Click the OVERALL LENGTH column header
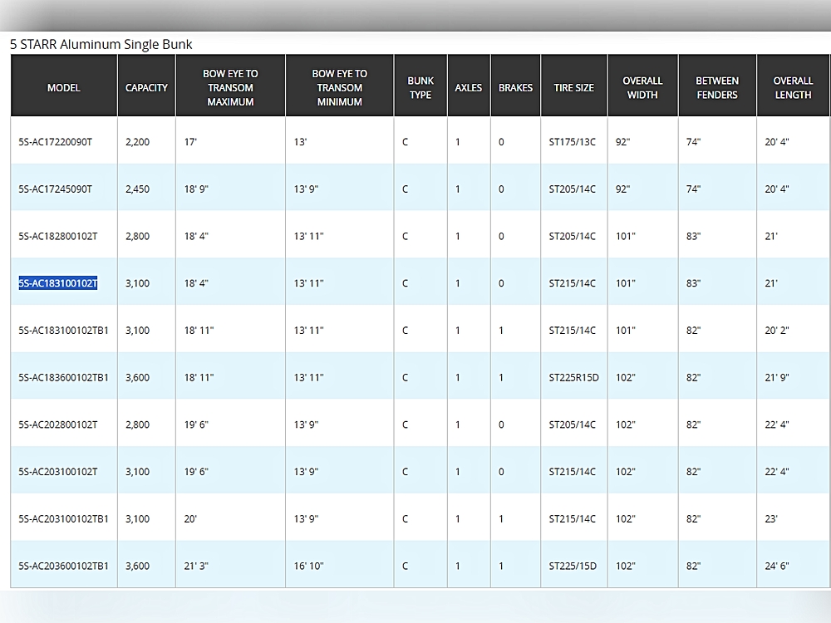This screenshot has height=623, width=831. tap(793, 88)
